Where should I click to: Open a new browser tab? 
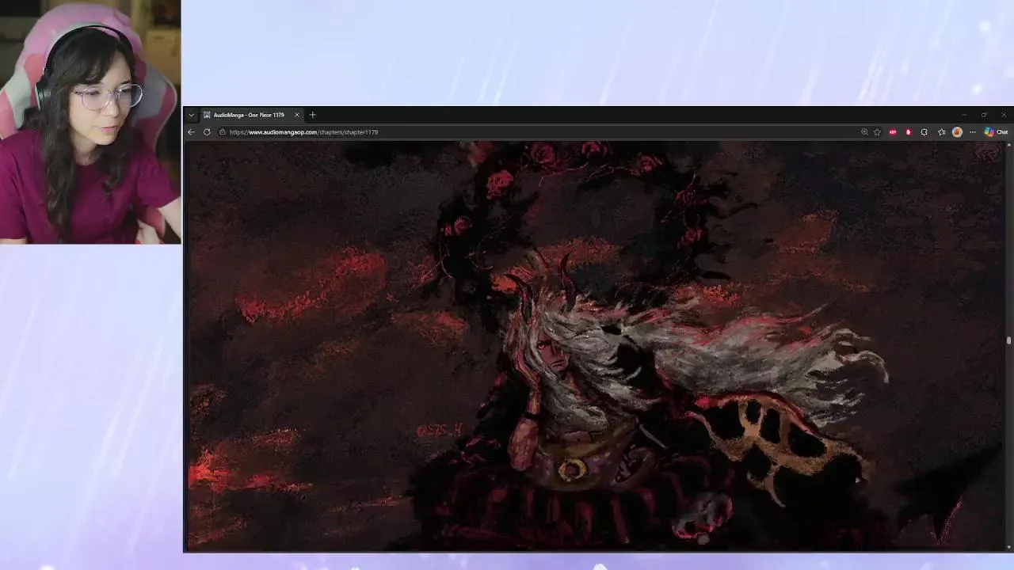click(312, 115)
